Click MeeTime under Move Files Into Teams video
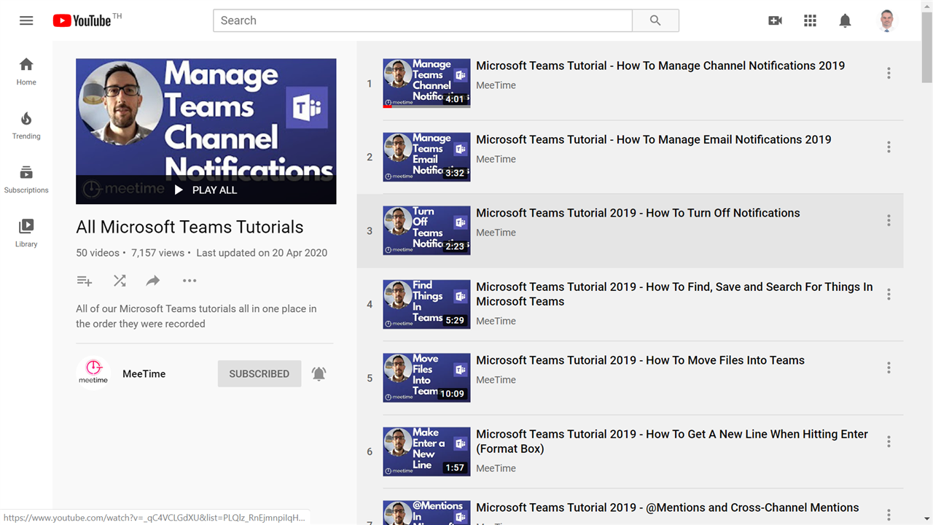The image size is (933, 525). click(496, 380)
